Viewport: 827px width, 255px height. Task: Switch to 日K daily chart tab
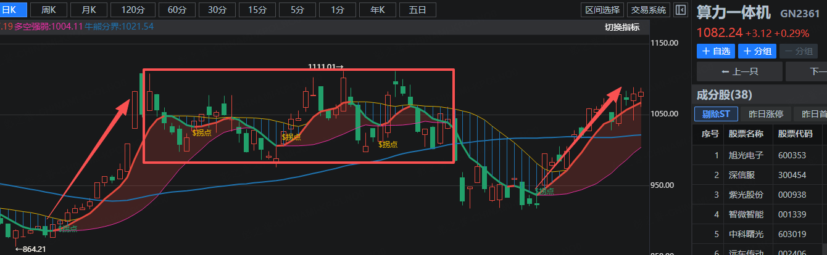coord(13,10)
